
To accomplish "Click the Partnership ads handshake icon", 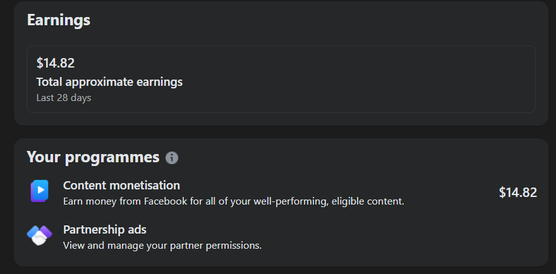I will pos(39,235).
